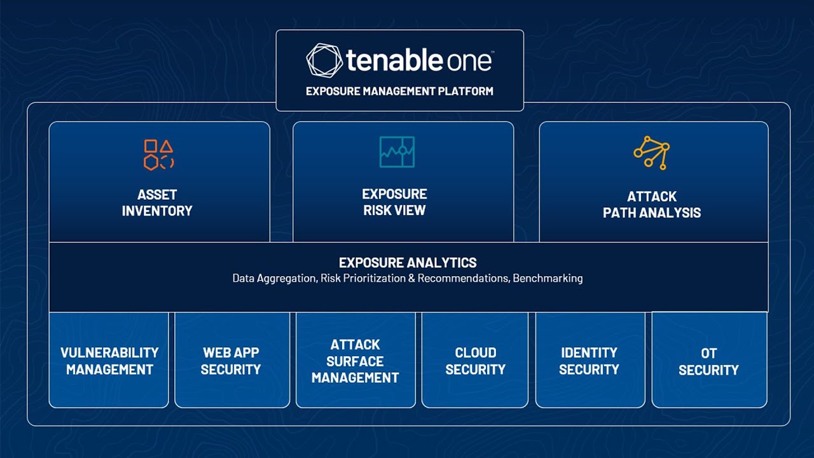Select the Web App Security tile
814x458 pixels.
(232, 360)
